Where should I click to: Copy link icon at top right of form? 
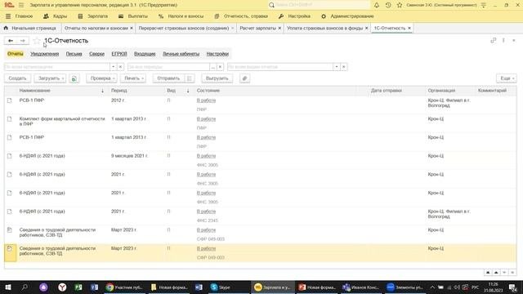pyautogui.click(x=493, y=40)
